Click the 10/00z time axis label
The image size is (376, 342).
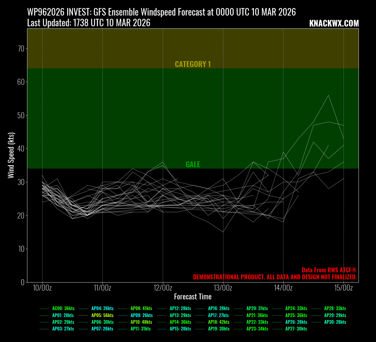[42, 288]
